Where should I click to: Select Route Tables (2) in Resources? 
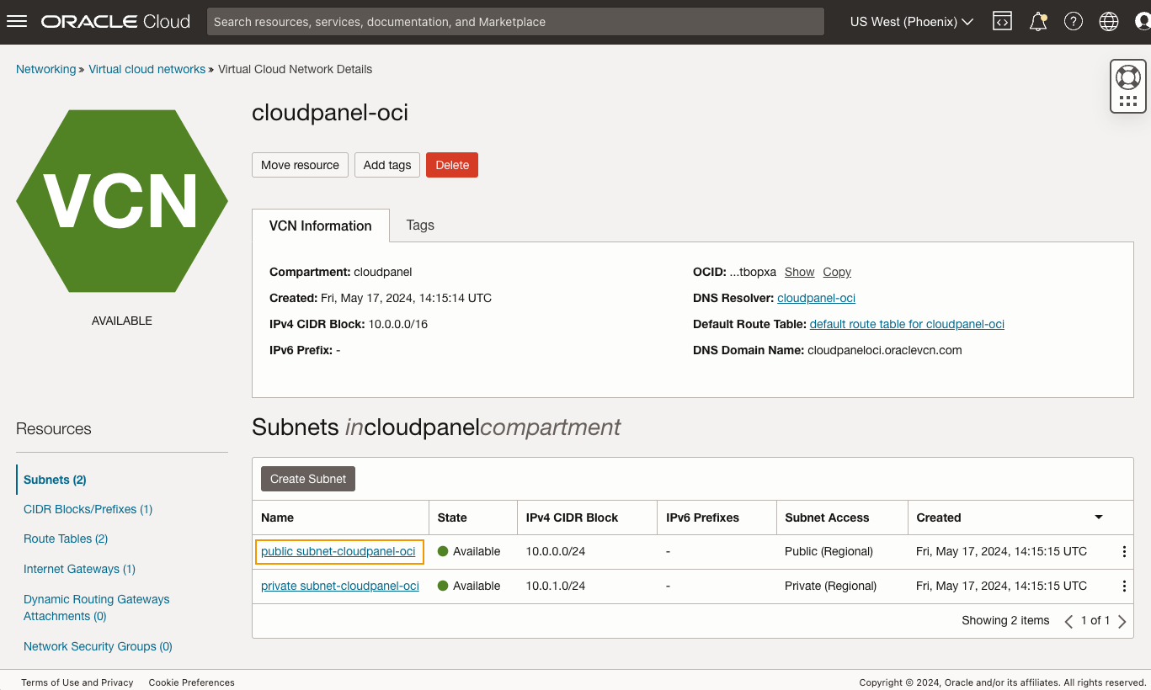click(66, 539)
